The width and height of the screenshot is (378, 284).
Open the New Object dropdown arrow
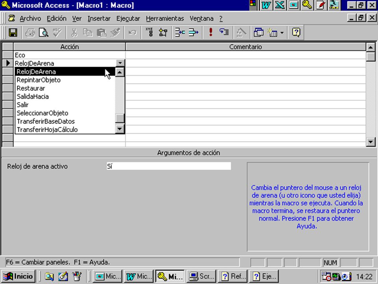[x=282, y=33]
